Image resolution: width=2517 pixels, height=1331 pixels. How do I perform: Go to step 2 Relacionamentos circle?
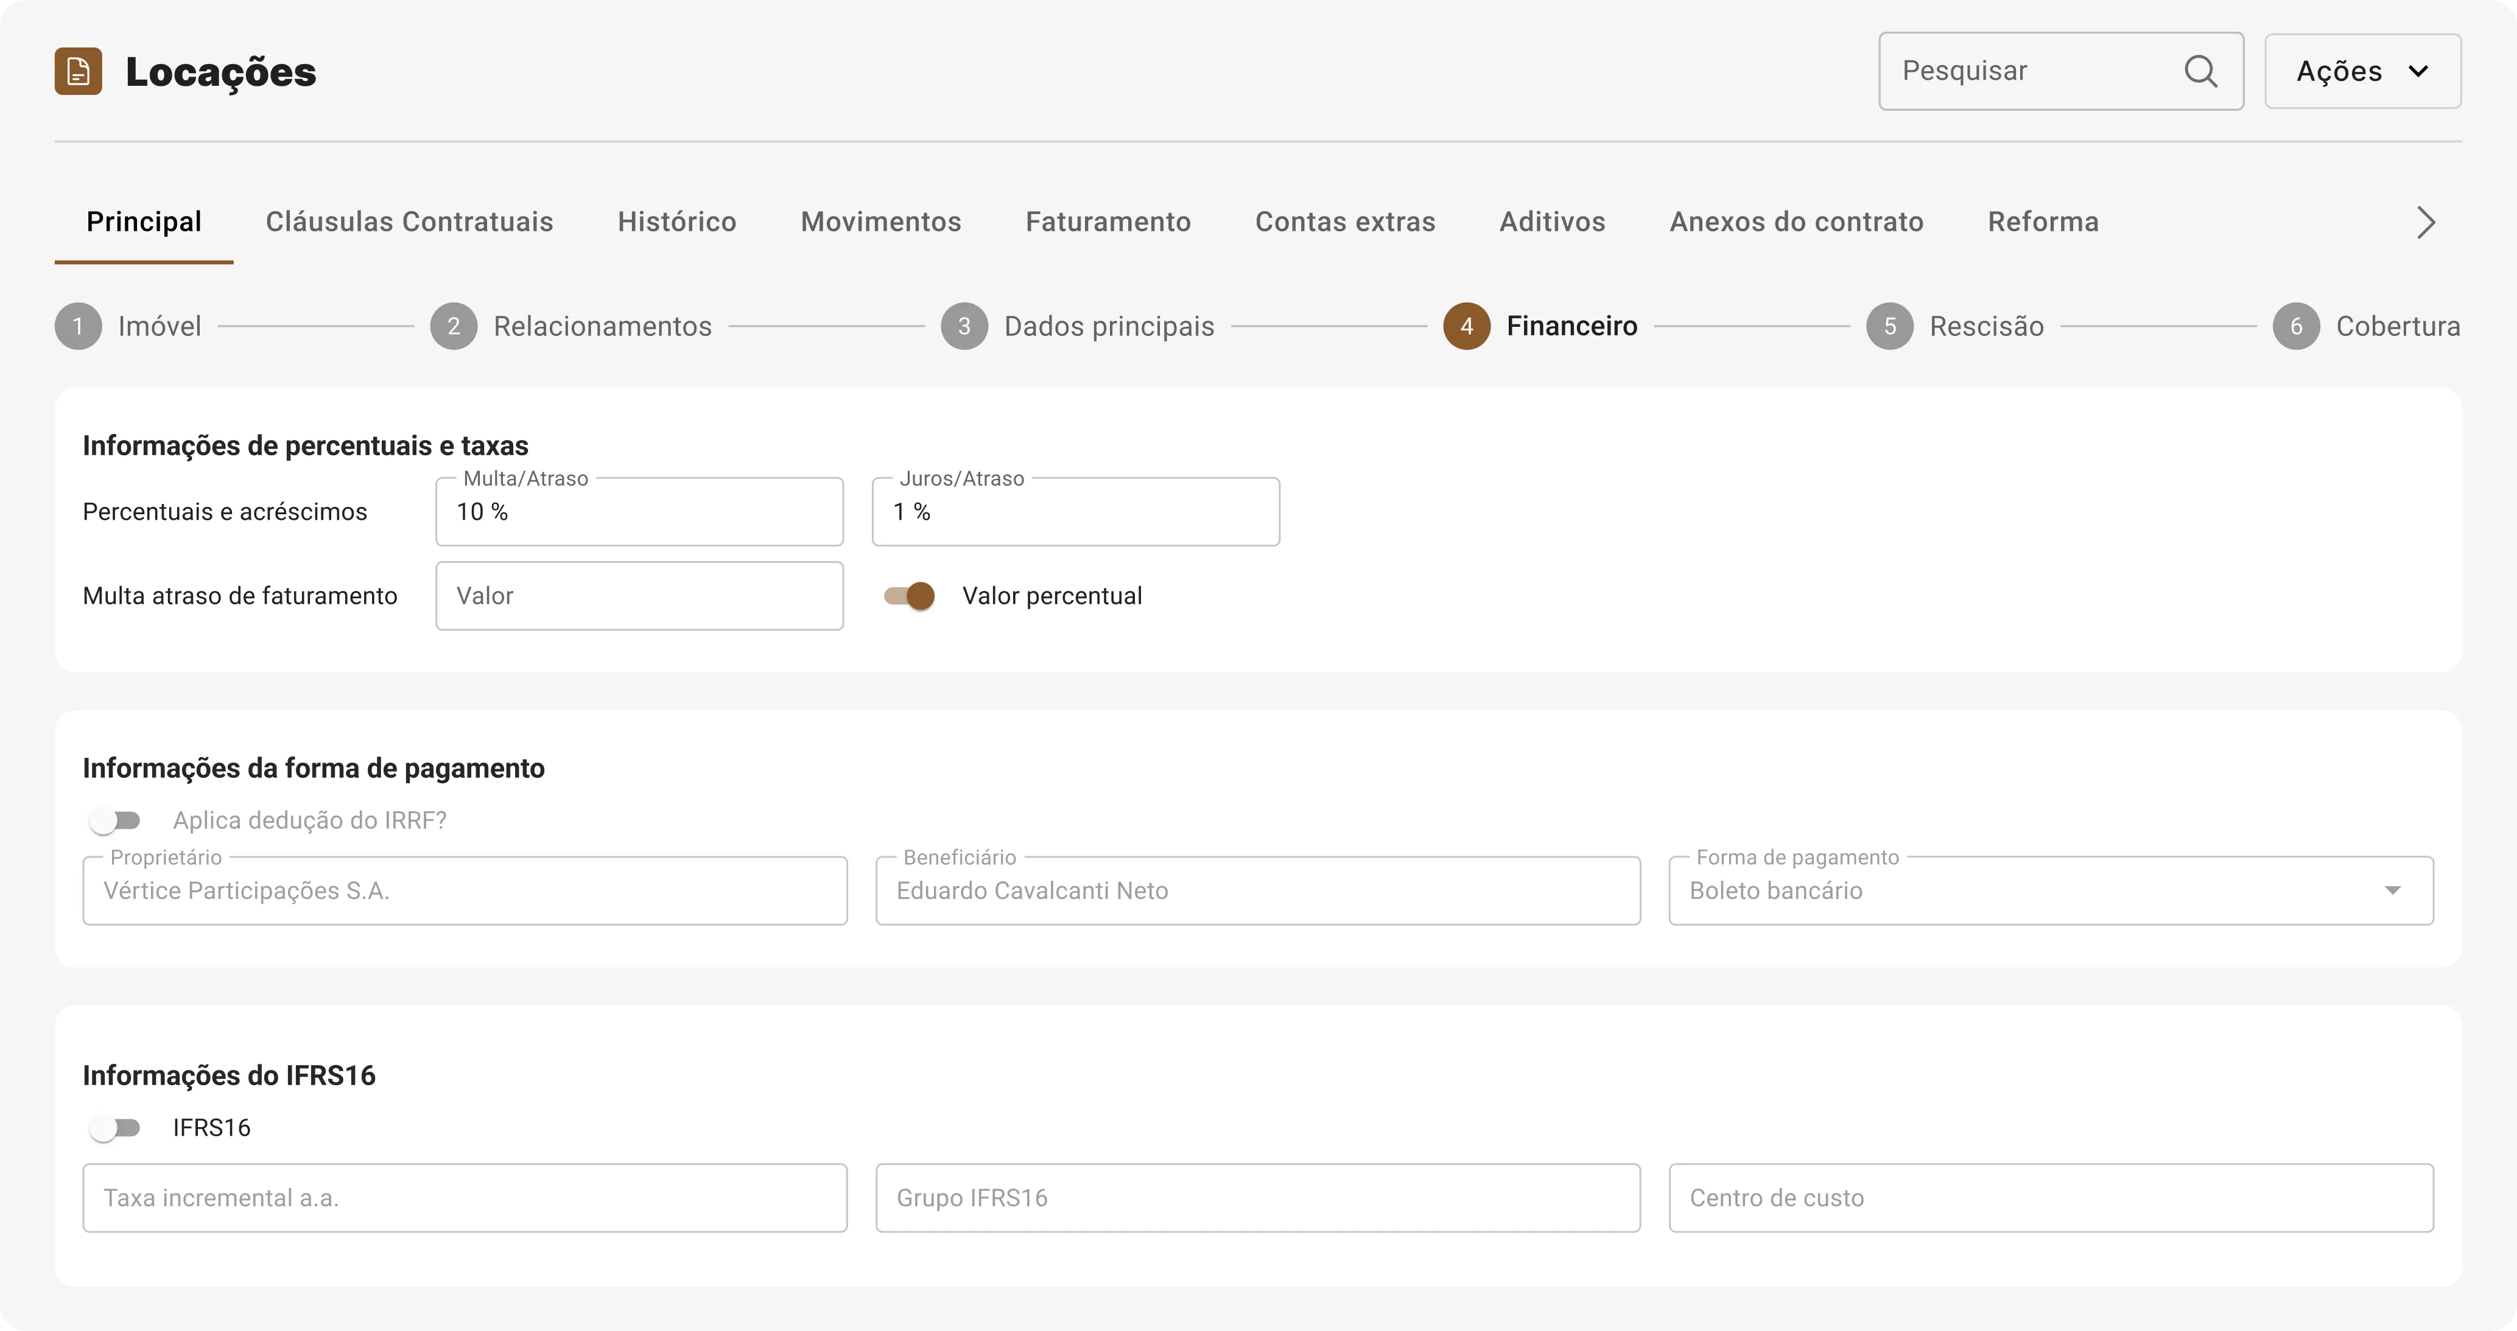[x=454, y=326]
